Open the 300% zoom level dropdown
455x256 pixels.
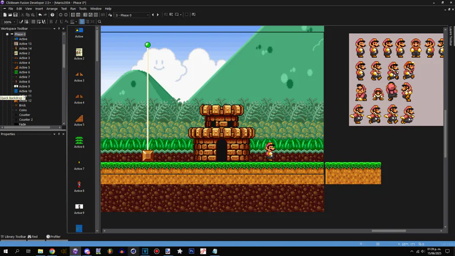14,22
